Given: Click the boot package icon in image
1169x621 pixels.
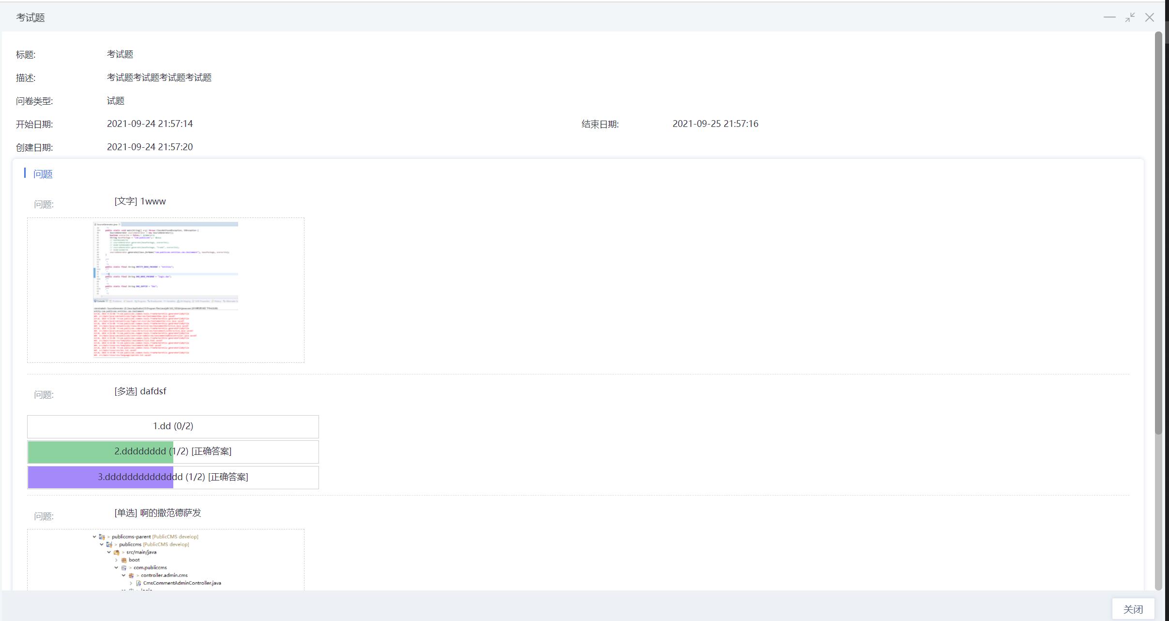Looking at the screenshot, I should (x=124, y=560).
